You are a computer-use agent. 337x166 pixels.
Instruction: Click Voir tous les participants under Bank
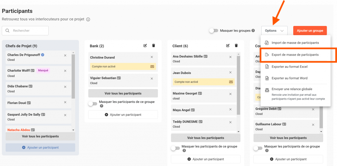[x=123, y=93]
